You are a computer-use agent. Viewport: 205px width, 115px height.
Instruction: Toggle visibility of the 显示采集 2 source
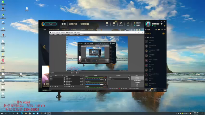tap(81, 85)
